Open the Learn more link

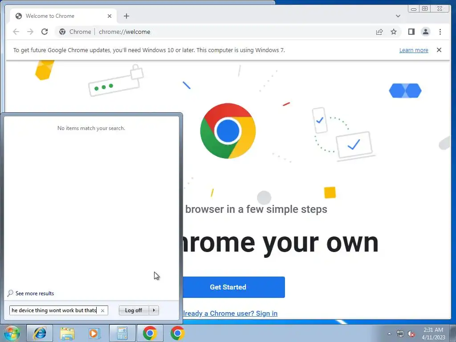point(414,50)
